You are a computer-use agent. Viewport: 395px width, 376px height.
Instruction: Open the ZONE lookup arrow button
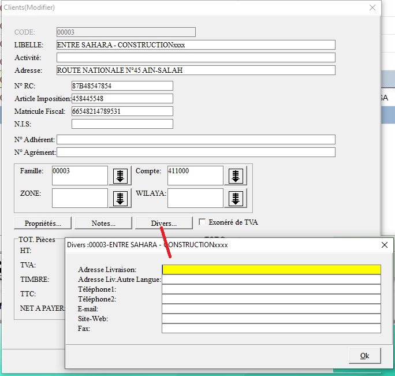120,198
